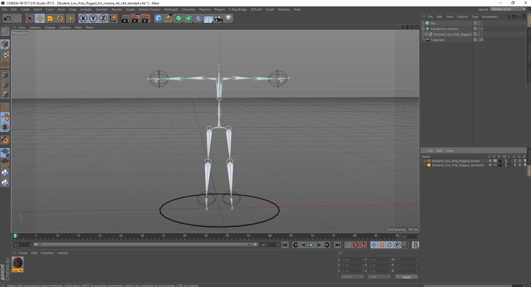Activate the Scale tool in top toolbar
This screenshot has height=287, width=531.
click(50, 19)
